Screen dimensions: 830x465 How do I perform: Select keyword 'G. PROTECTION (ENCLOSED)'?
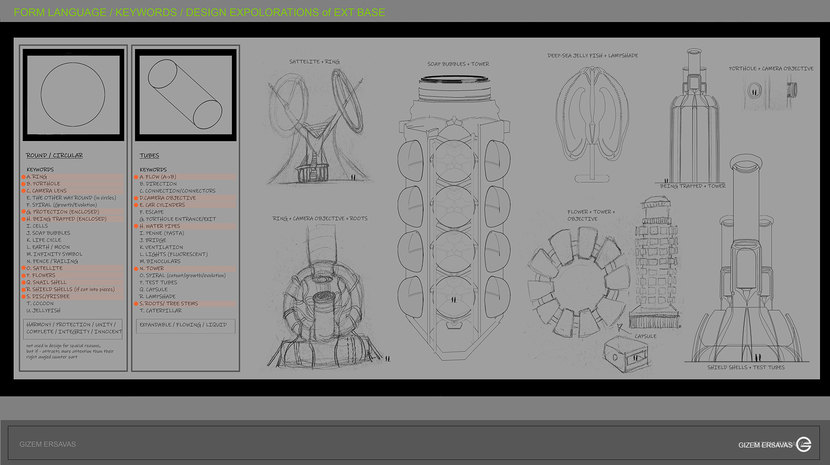point(62,212)
